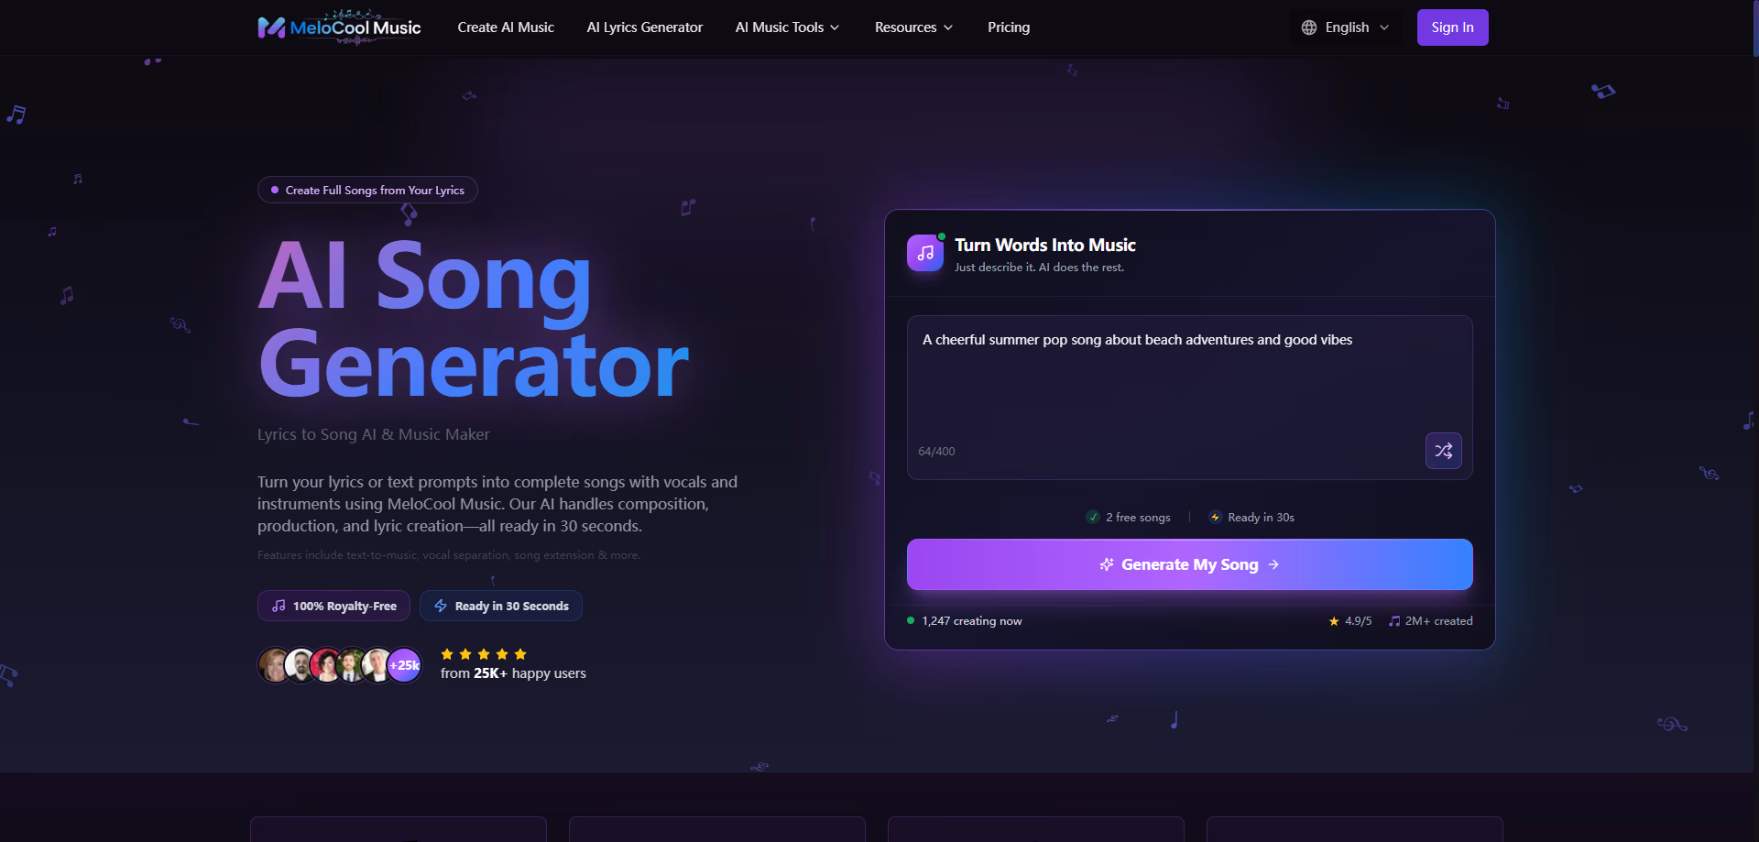Click the MeloCool Music logo
1759x842 pixels.
(339, 27)
